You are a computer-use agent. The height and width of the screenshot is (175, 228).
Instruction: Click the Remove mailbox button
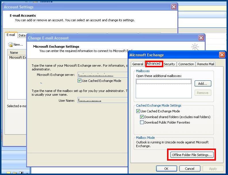click(203, 93)
